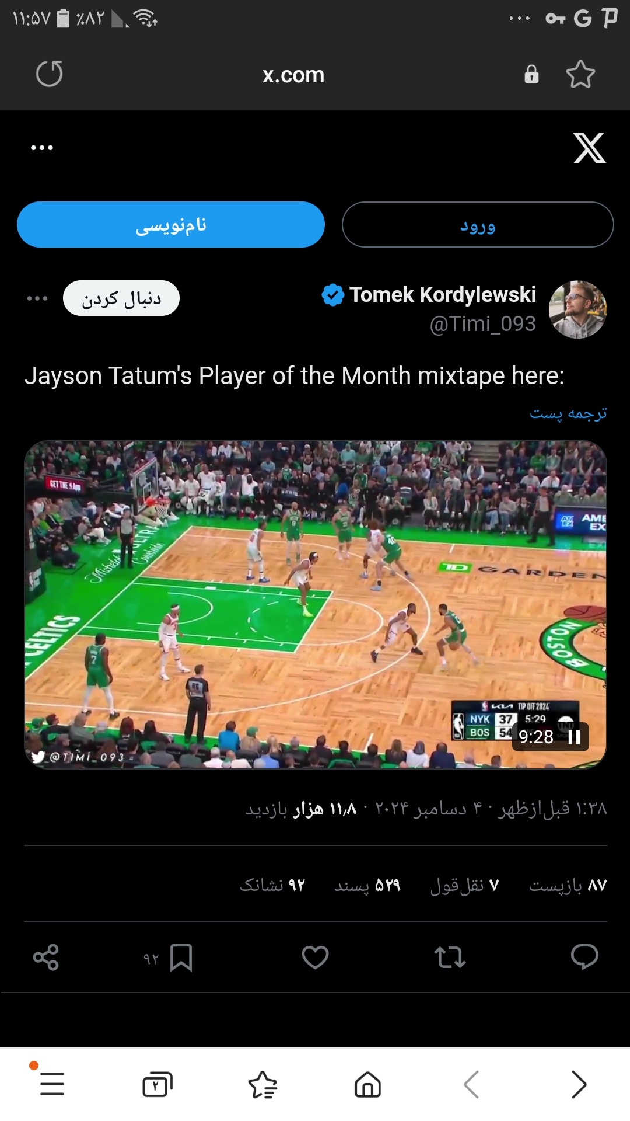Click the blue نام‌نویسی signup button

pos(171,225)
